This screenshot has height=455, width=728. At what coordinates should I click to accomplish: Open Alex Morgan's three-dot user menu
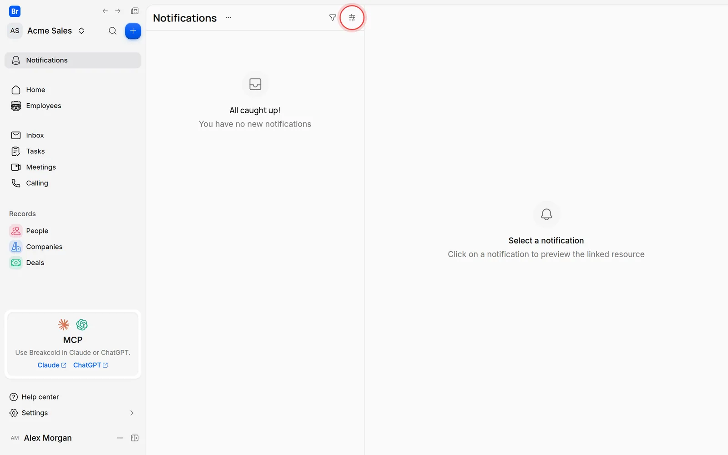click(x=120, y=438)
